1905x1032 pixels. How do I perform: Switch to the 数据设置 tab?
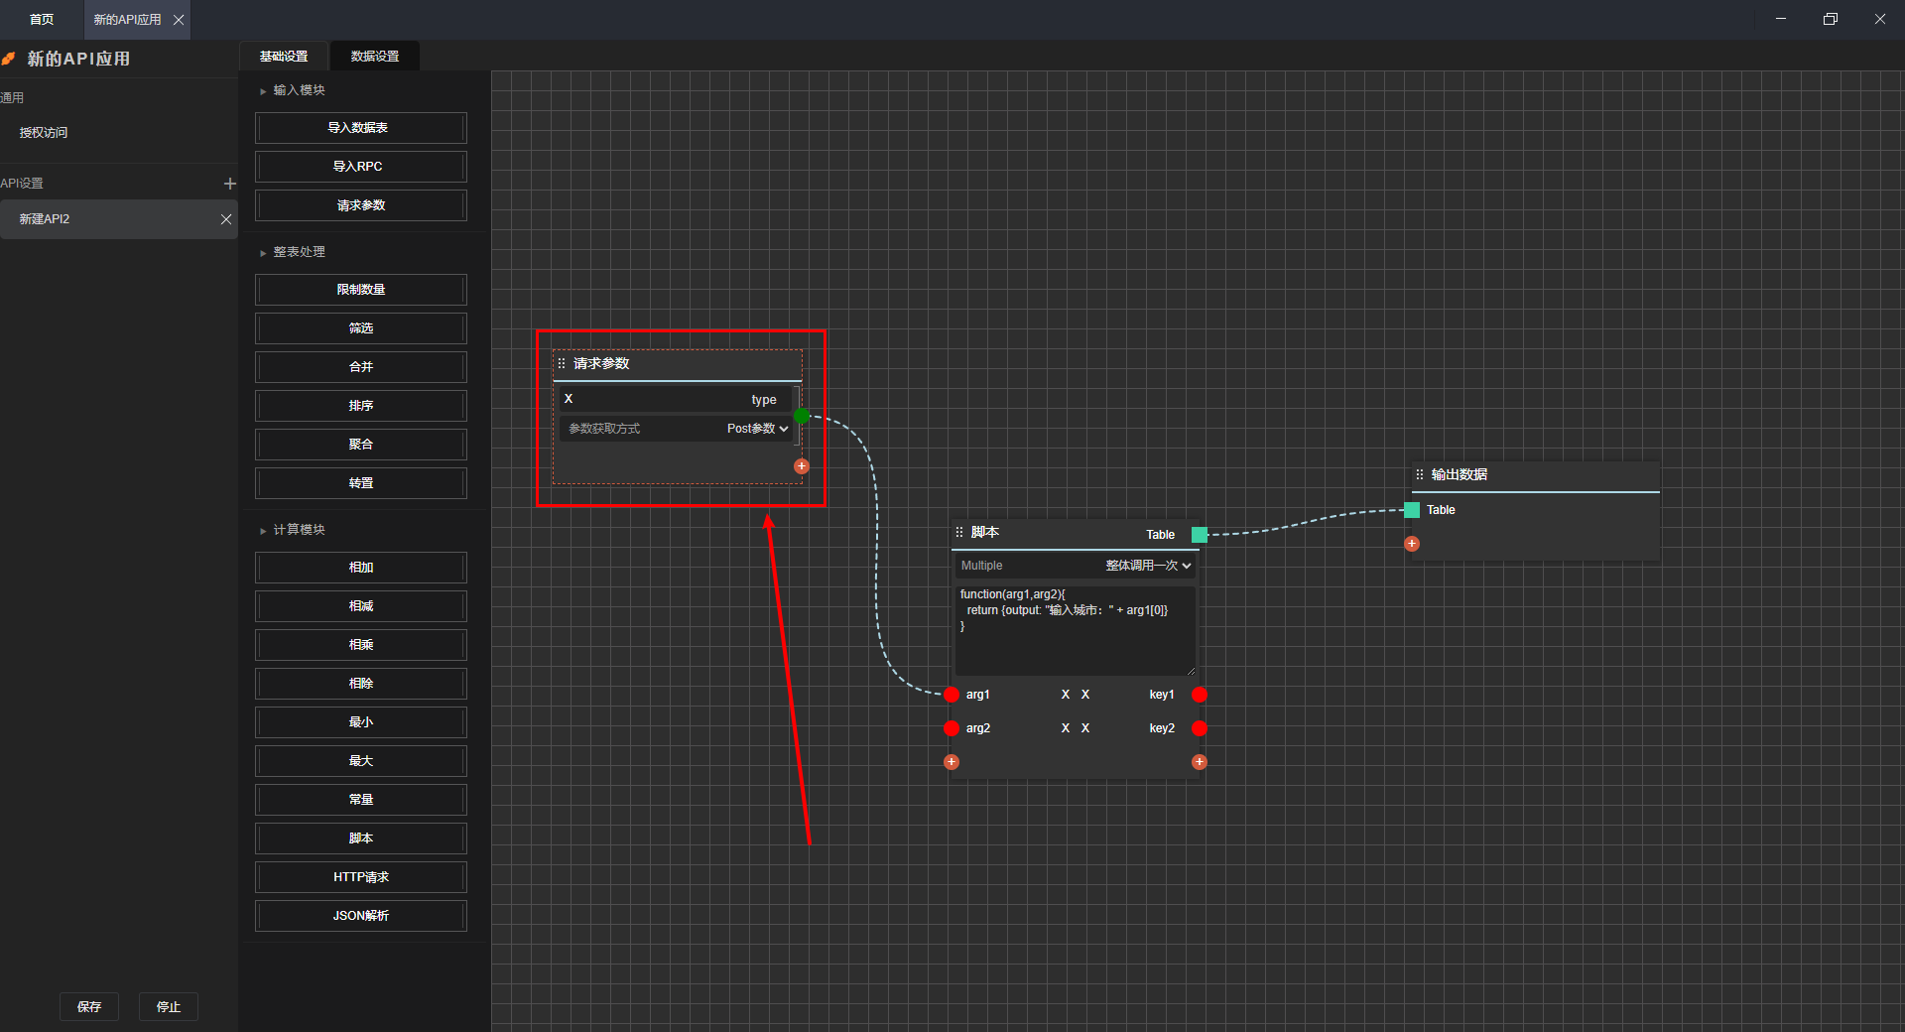[x=374, y=57]
